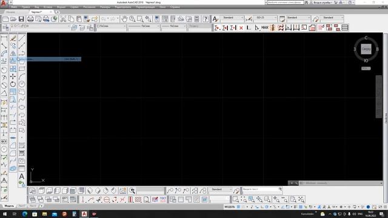
Task: Click the help search field in title bar
Action: pos(285,2)
